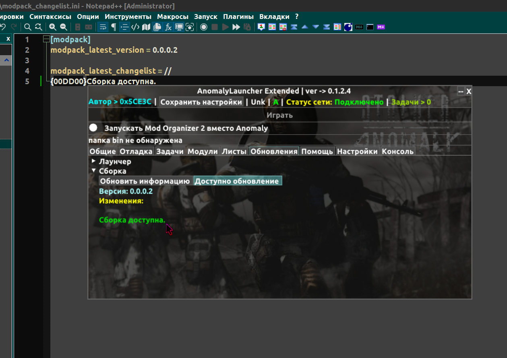Image resolution: width=507 pixels, height=358 pixels.
Task: Toggle the Indent Guide icon
Action: coord(124,27)
